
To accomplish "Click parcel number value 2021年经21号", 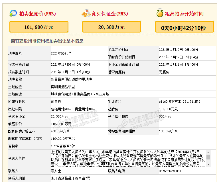I will [x=61, y=53].
